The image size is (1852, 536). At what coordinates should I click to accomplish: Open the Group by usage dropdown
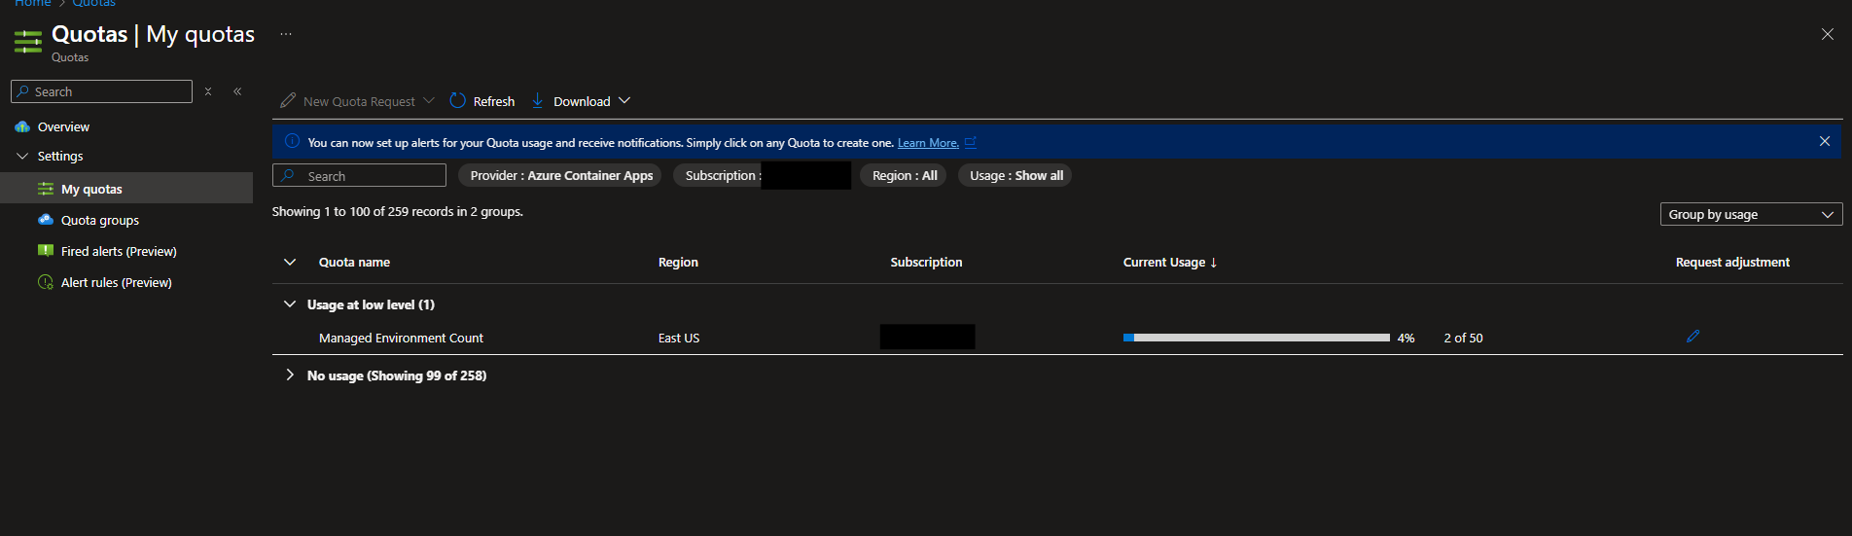click(1751, 214)
